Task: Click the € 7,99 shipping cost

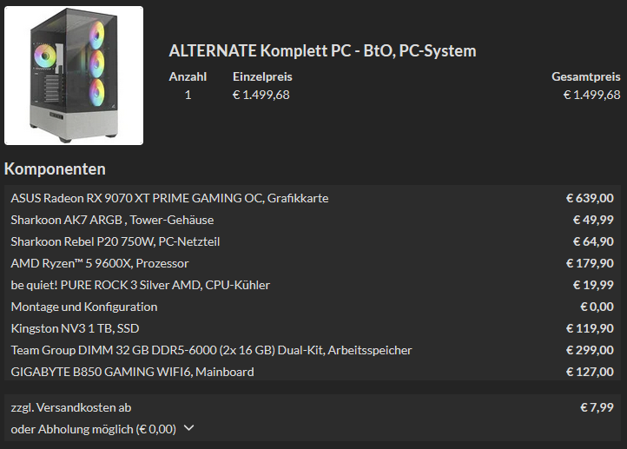Action: point(597,407)
